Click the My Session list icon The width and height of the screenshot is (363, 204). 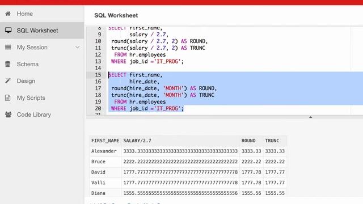(8, 47)
